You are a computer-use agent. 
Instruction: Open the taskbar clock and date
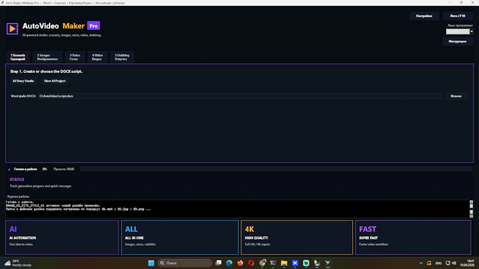click(x=467, y=263)
